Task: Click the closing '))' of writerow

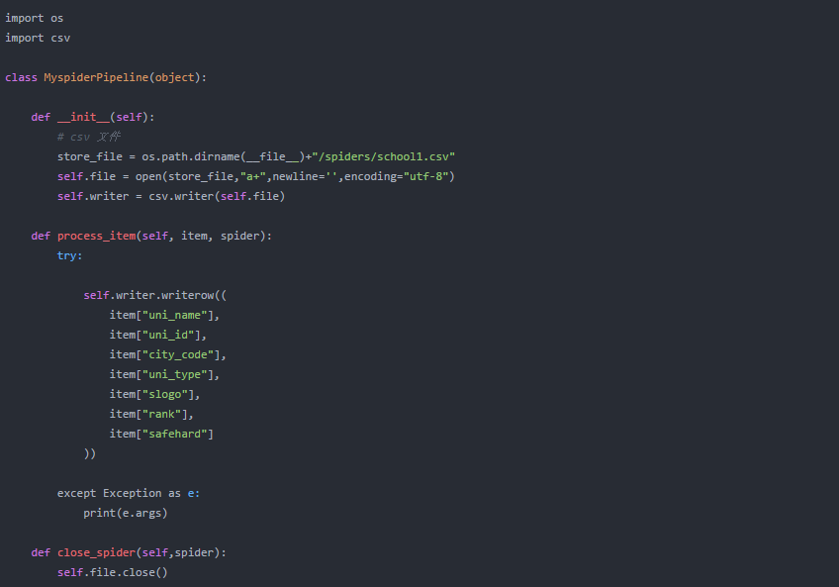Action: 90,454
